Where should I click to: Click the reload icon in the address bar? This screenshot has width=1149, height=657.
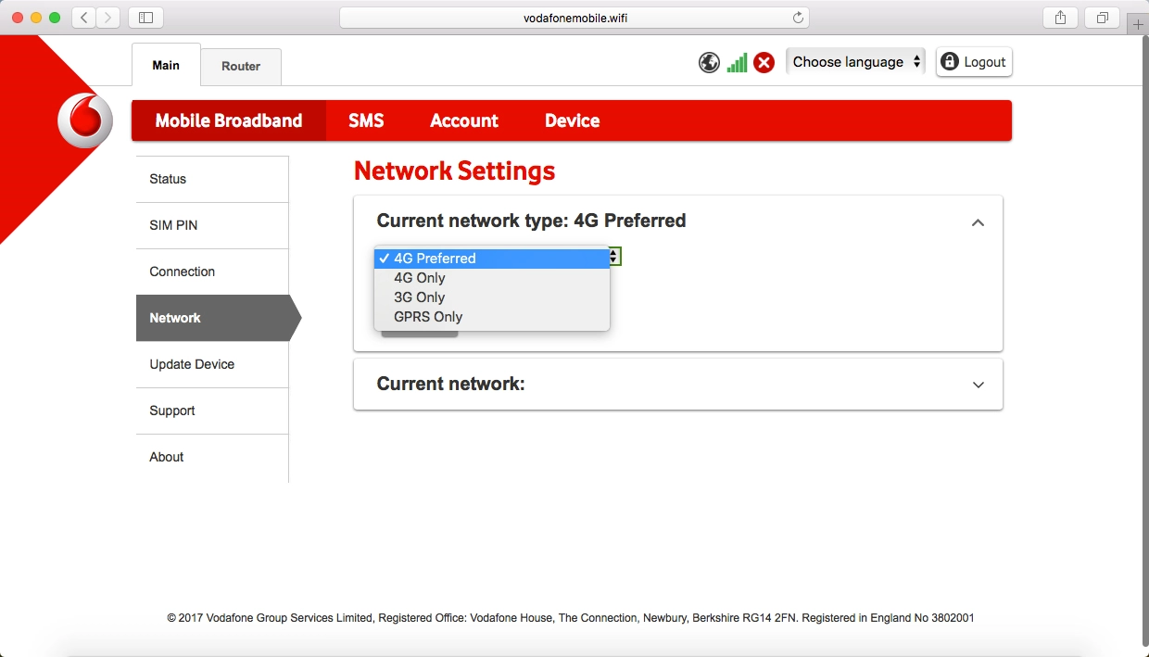797,17
